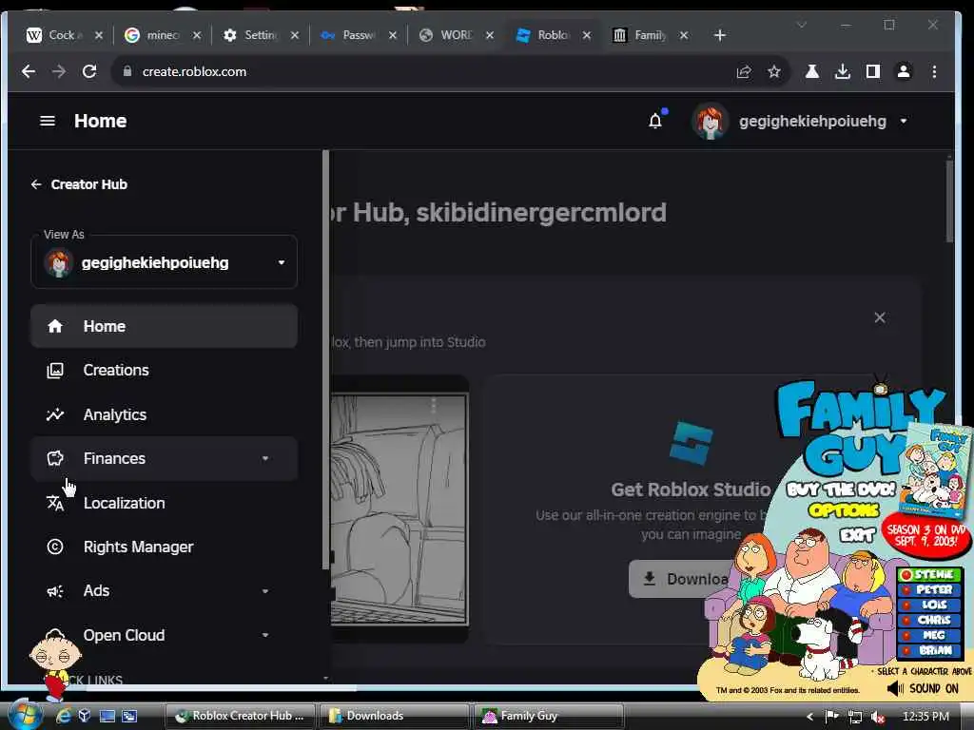Click the Localization translate icon

[55, 503]
